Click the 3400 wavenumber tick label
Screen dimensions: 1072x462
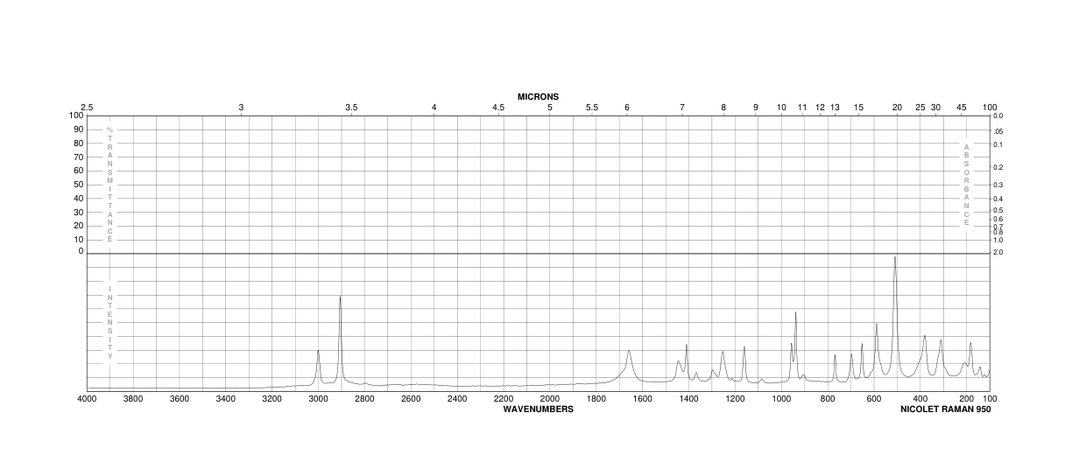226,399
